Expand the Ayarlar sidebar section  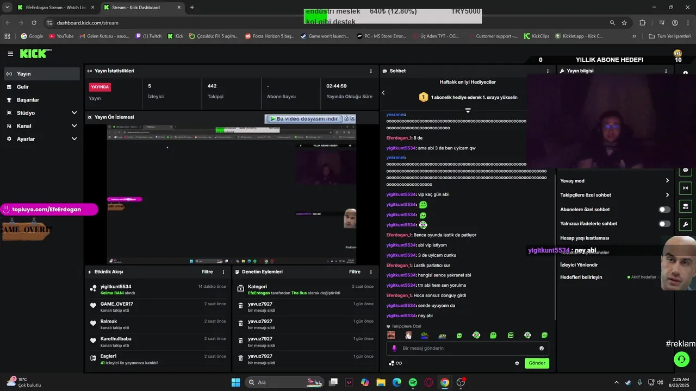(42, 139)
